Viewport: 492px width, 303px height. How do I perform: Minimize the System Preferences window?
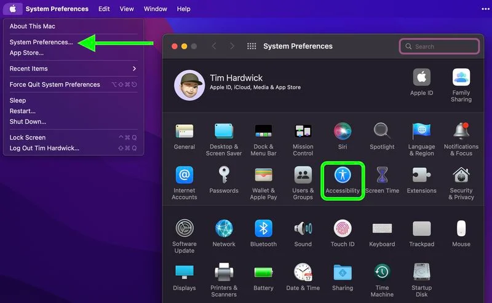pos(184,47)
